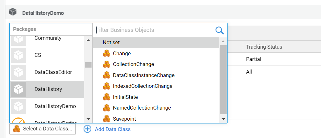
Task: Click the DataHistoryDemo package cube icon in header
Action: pyautogui.click(x=13, y=12)
